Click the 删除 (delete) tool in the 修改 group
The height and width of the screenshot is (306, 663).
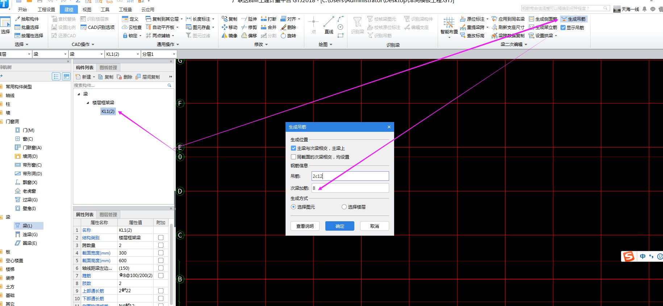[x=288, y=27]
